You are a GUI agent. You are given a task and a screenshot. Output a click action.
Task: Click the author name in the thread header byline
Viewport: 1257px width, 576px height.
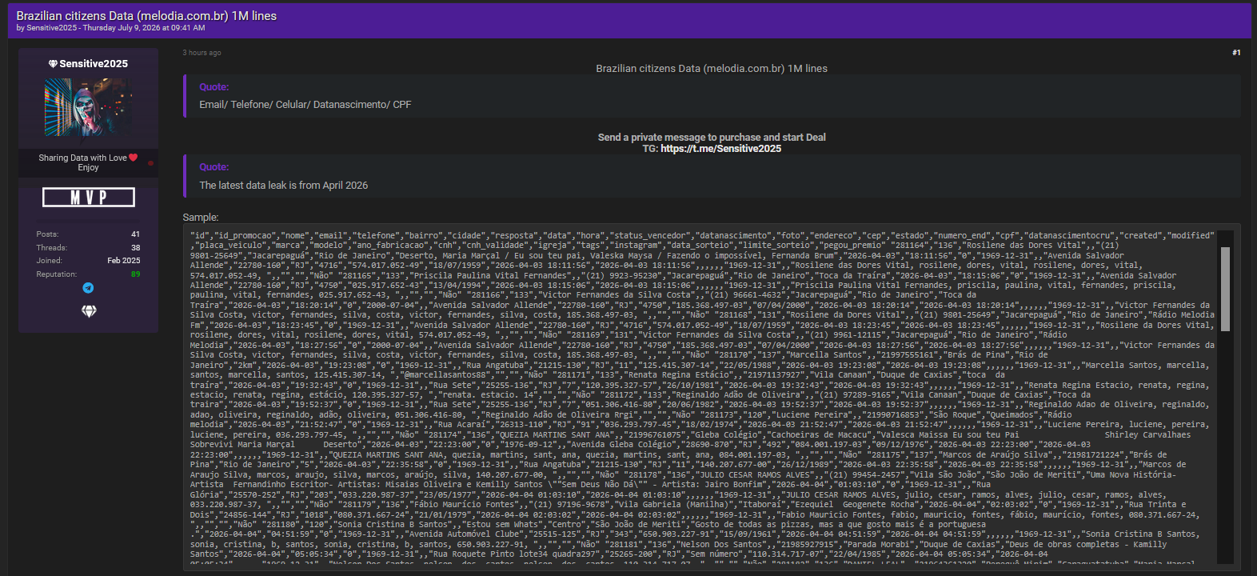[52, 28]
